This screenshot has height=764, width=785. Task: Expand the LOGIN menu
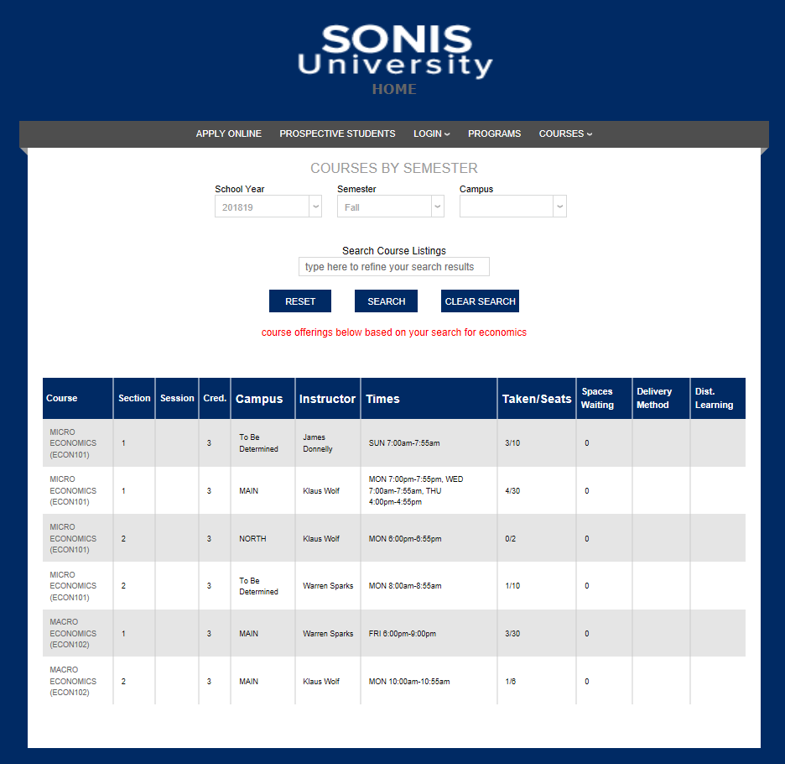coord(432,133)
